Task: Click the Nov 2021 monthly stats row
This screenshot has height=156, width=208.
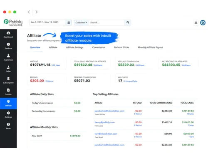Action: click(x=56, y=136)
